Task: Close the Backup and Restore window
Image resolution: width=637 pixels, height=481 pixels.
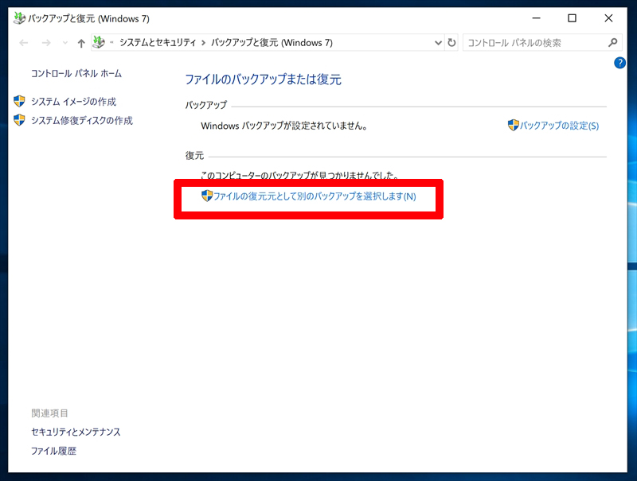Action: coord(608,18)
